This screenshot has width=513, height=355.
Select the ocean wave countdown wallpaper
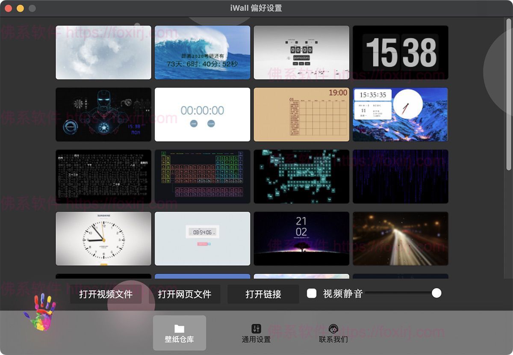(x=202, y=53)
